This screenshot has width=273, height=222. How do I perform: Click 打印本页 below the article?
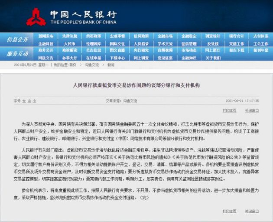click(230, 211)
